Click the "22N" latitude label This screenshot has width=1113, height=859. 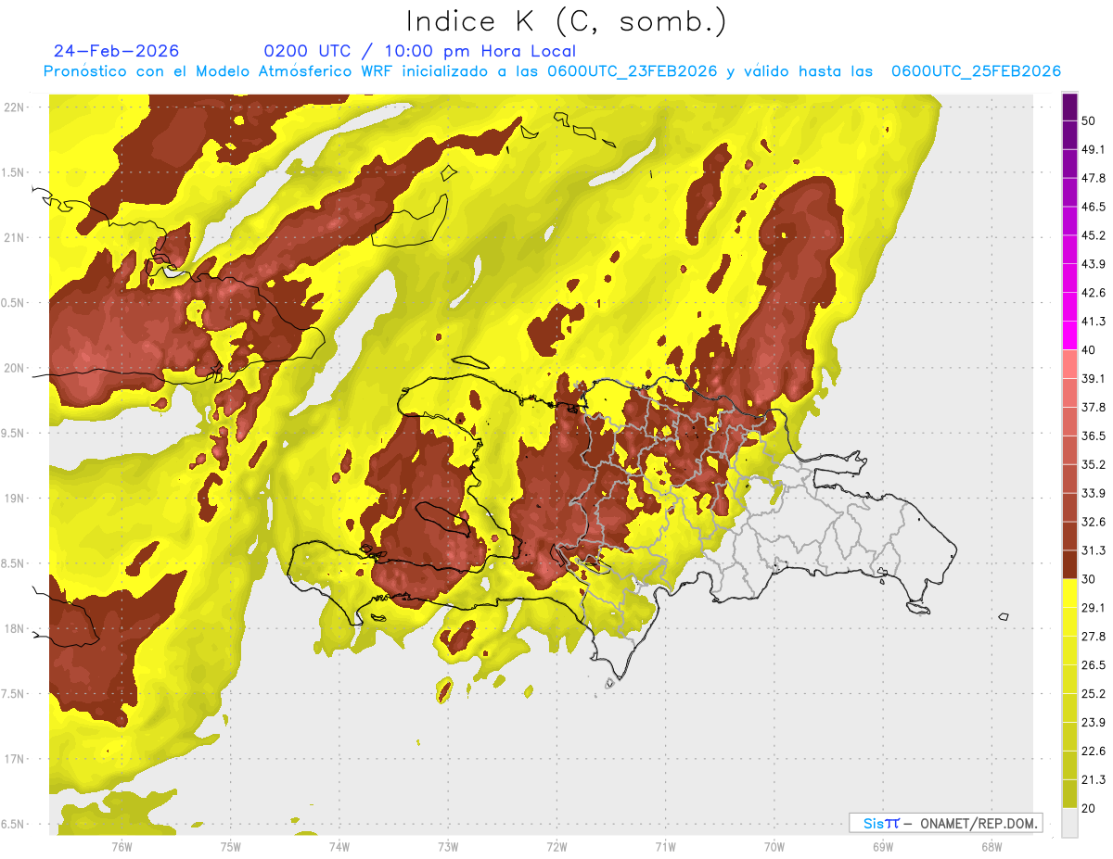[14, 107]
